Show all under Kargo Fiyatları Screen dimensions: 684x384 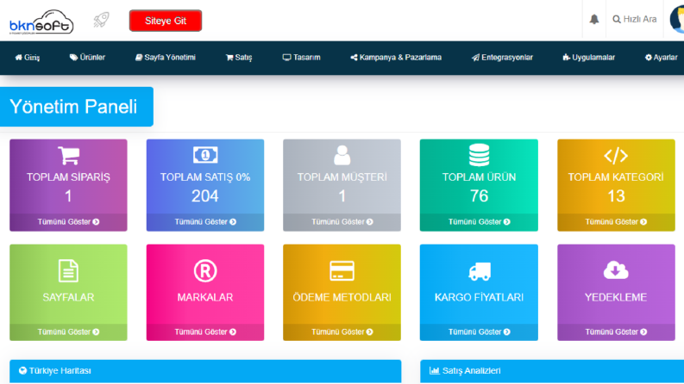pyautogui.click(x=479, y=331)
